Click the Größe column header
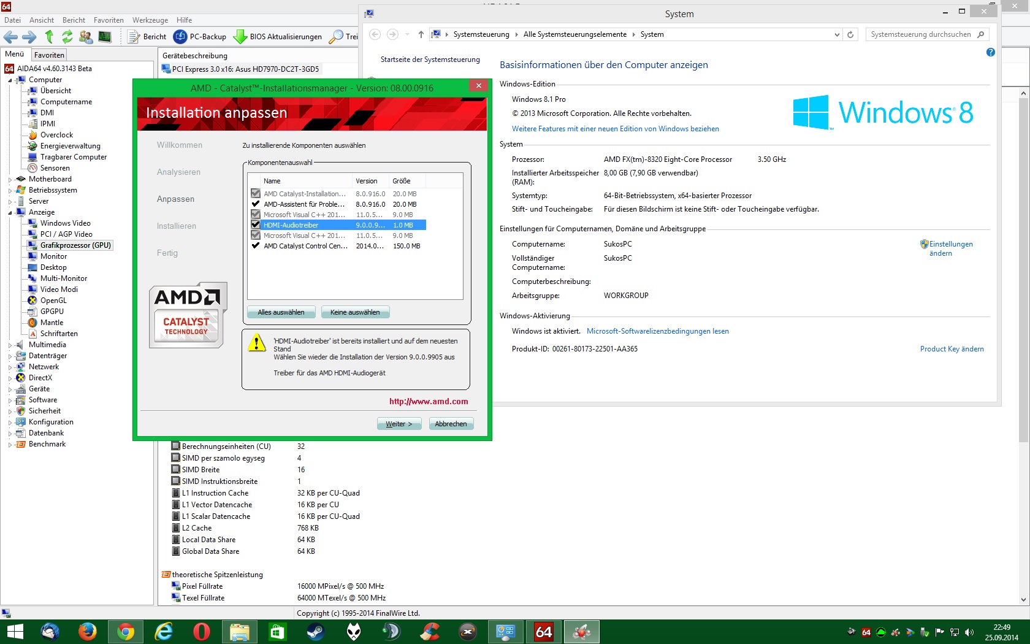This screenshot has width=1030, height=644. coord(406,181)
